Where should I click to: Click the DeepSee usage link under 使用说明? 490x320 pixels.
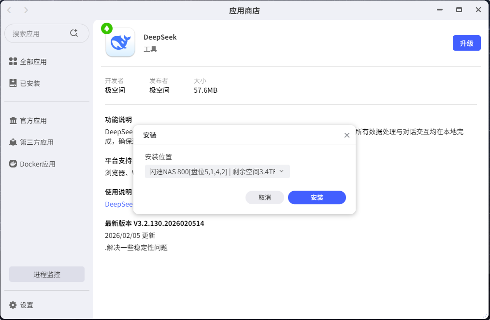tap(119, 204)
